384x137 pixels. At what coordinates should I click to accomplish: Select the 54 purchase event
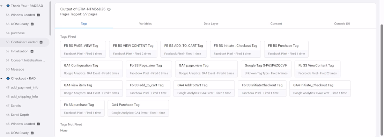24,33
